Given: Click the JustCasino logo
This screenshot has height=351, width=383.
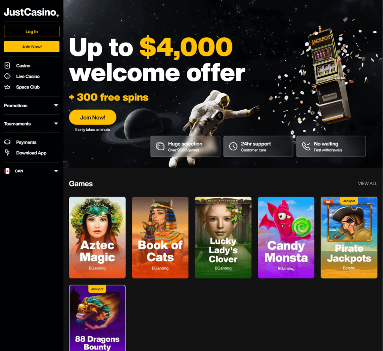Looking at the screenshot, I should click(31, 12).
